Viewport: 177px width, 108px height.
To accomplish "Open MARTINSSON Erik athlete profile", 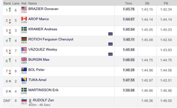I will pos(43,90).
